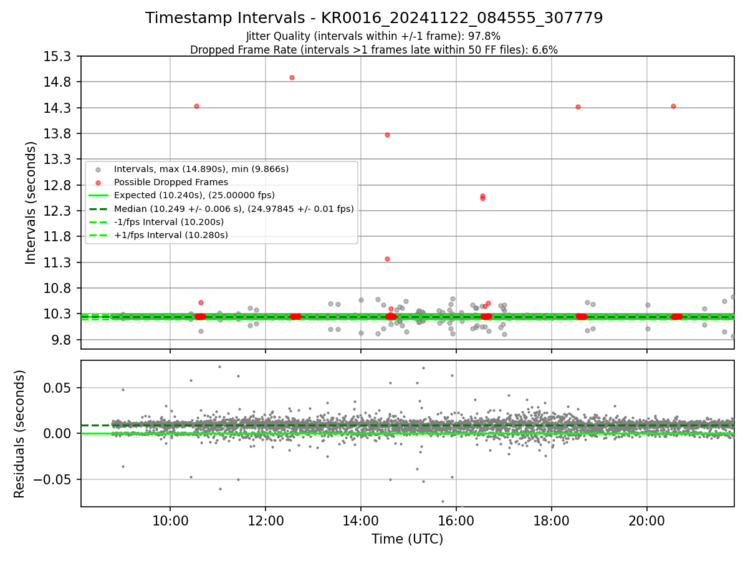
Task: Click legend entry "Possible Dropped Frames"
Action: coord(171,182)
